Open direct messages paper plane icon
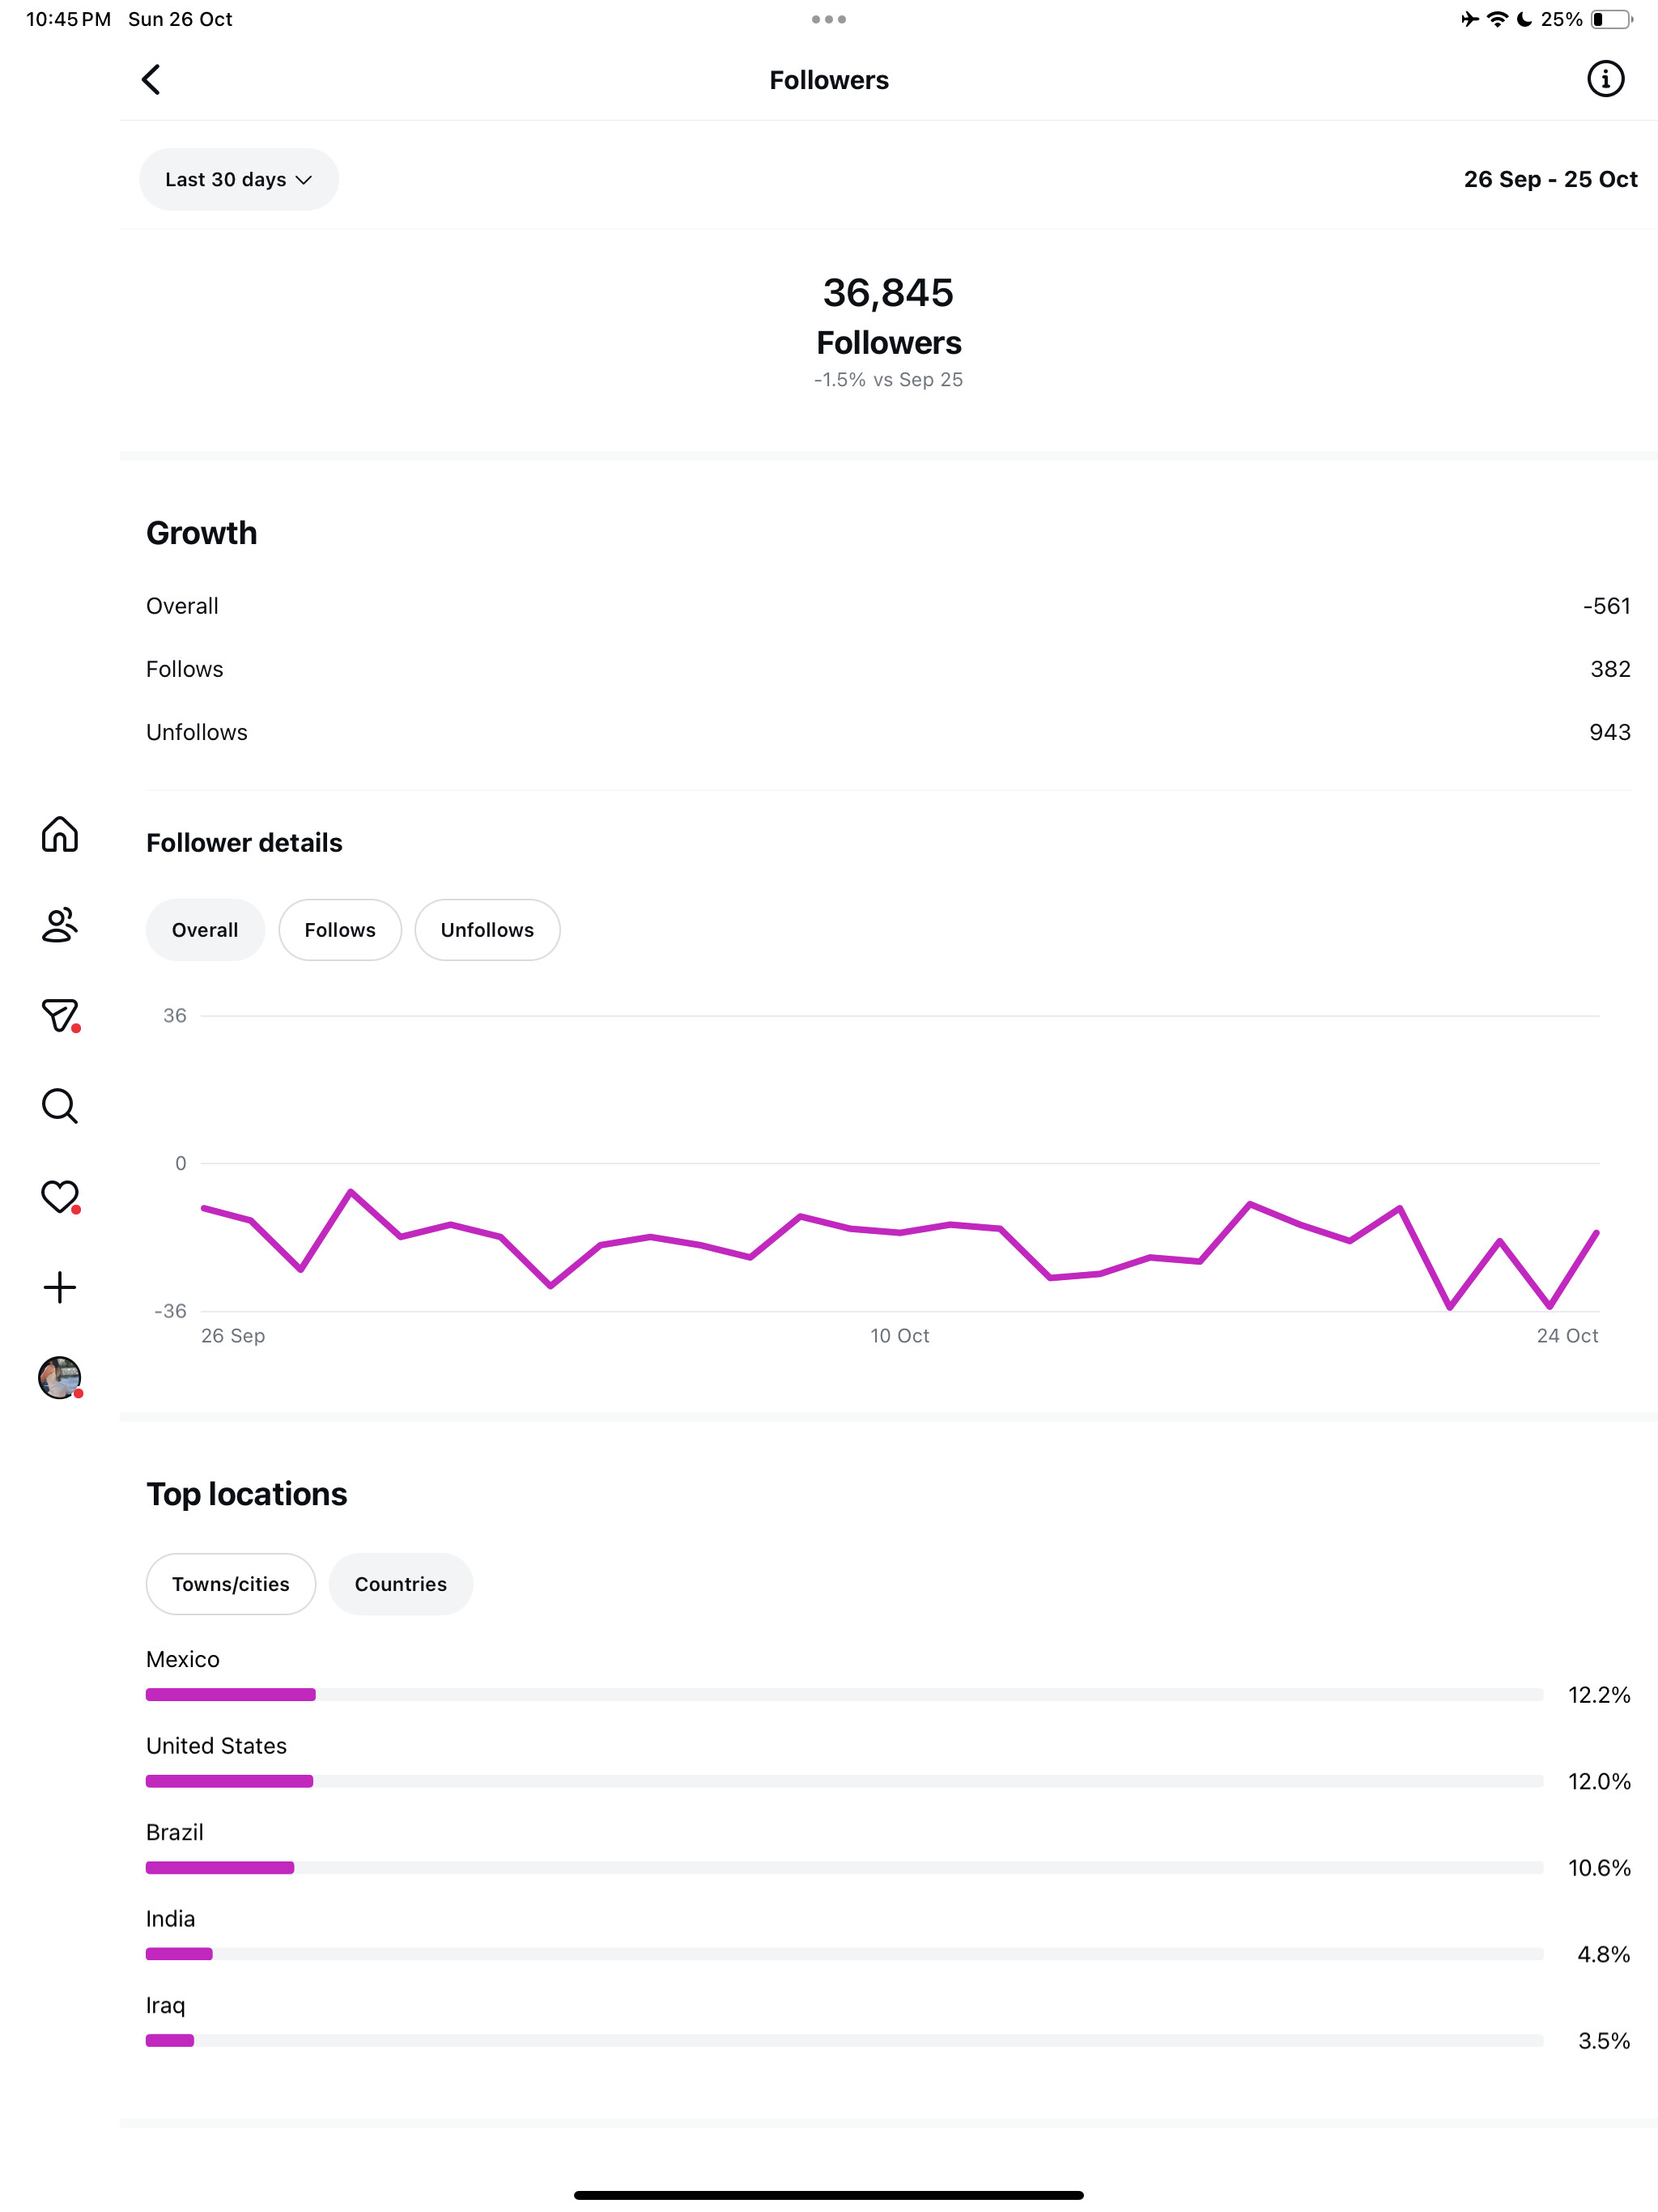Image resolution: width=1658 pixels, height=2212 pixels. (x=60, y=1015)
